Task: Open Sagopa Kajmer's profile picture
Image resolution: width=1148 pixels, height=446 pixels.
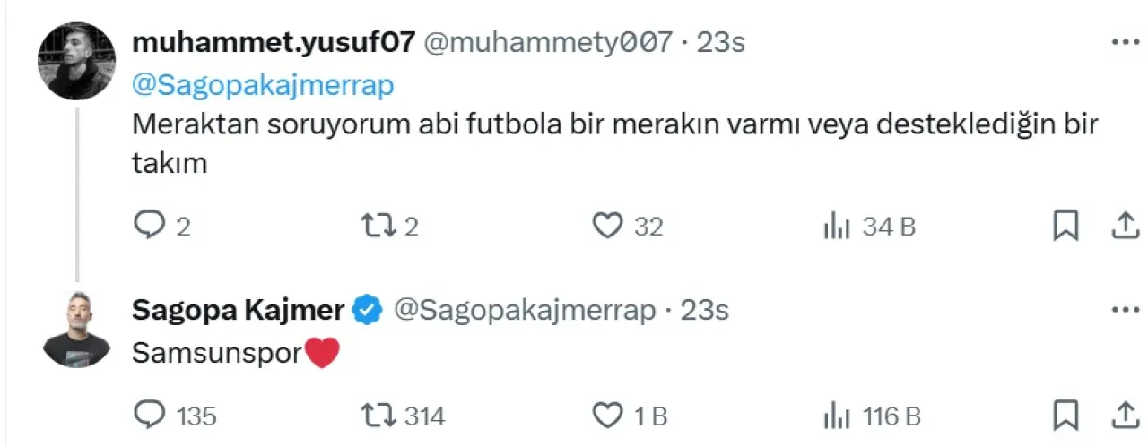Action: tap(76, 330)
